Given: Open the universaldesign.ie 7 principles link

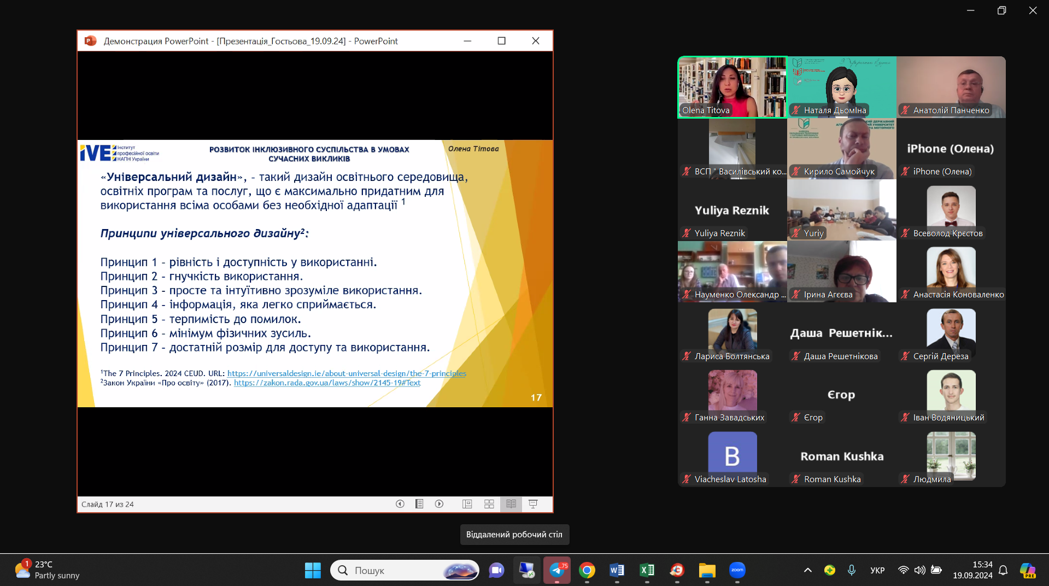Looking at the screenshot, I should pos(347,373).
